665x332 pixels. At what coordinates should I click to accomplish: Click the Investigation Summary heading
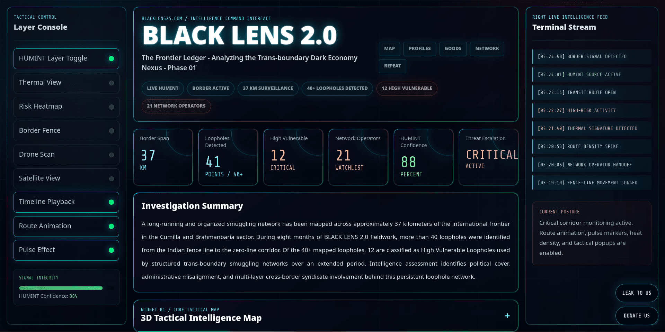tap(192, 206)
